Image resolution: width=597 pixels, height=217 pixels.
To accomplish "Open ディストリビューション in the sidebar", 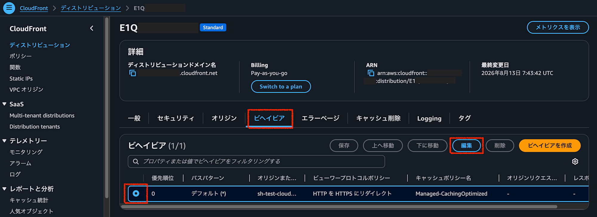I will pyautogui.click(x=40, y=45).
